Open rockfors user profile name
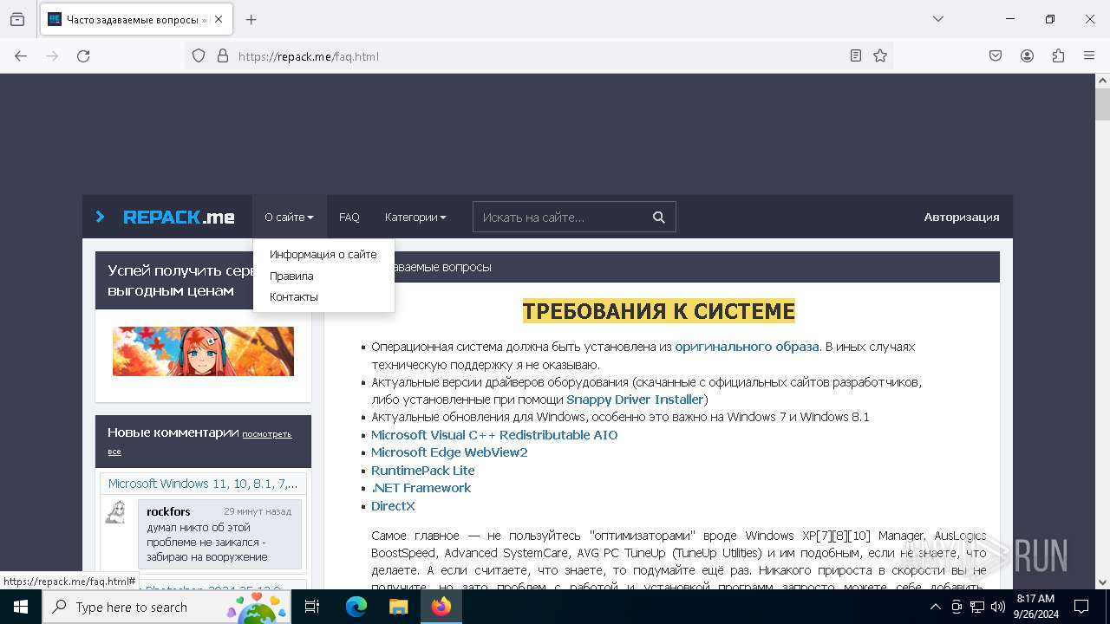This screenshot has height=624, width=1110. click(x=168, y=511)
